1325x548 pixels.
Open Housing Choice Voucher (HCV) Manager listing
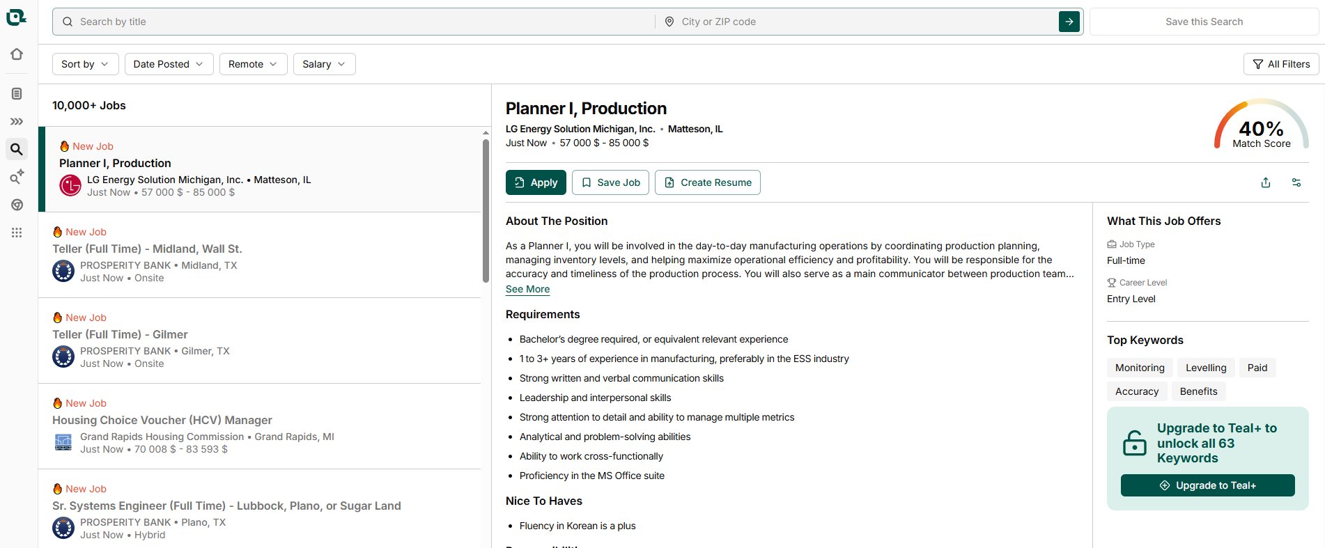click(259, 426)
